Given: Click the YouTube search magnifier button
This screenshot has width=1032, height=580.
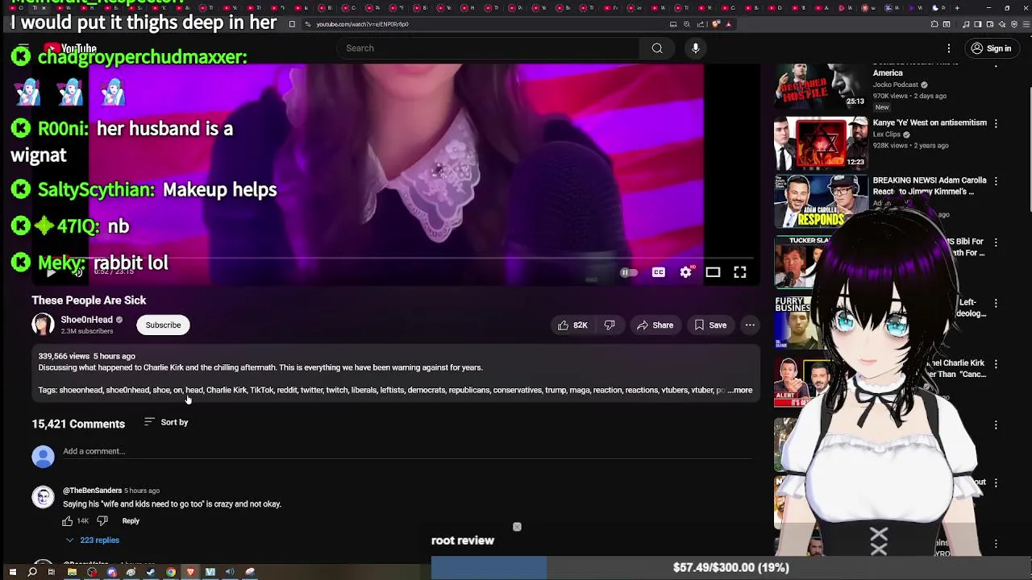Looking at the screenshot, I should (657, 48).
